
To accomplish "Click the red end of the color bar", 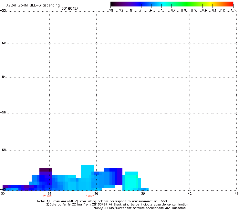I will tap(231, 4).
